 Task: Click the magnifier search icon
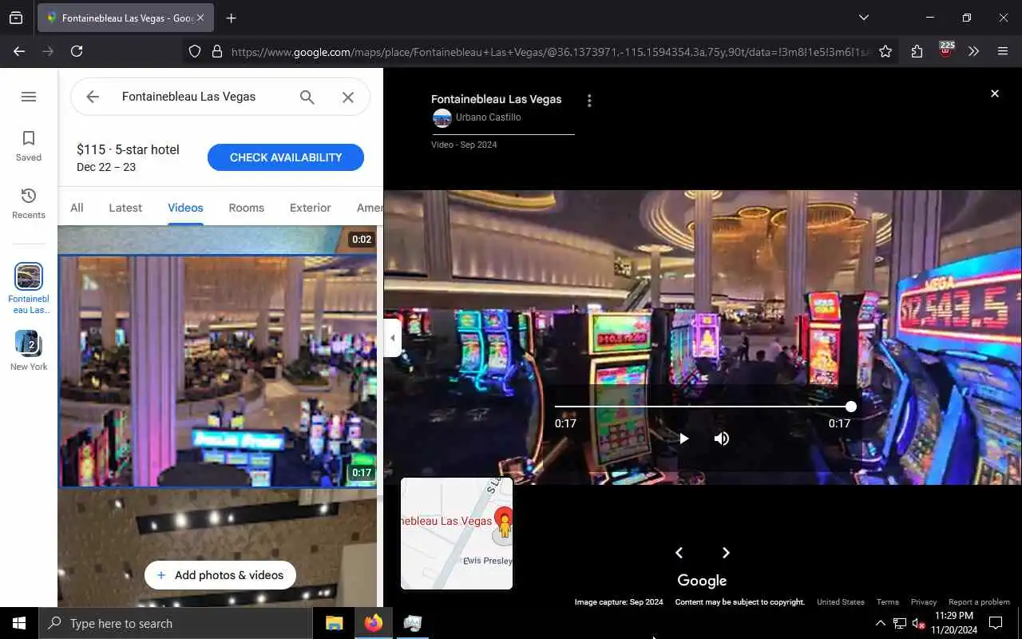307,97
